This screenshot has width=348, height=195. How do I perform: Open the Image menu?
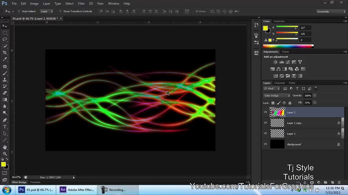coord(34,4)
